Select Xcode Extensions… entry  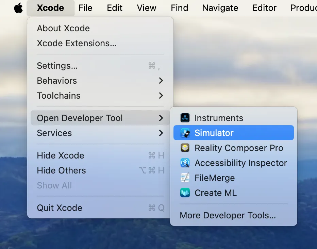point(77,43)
